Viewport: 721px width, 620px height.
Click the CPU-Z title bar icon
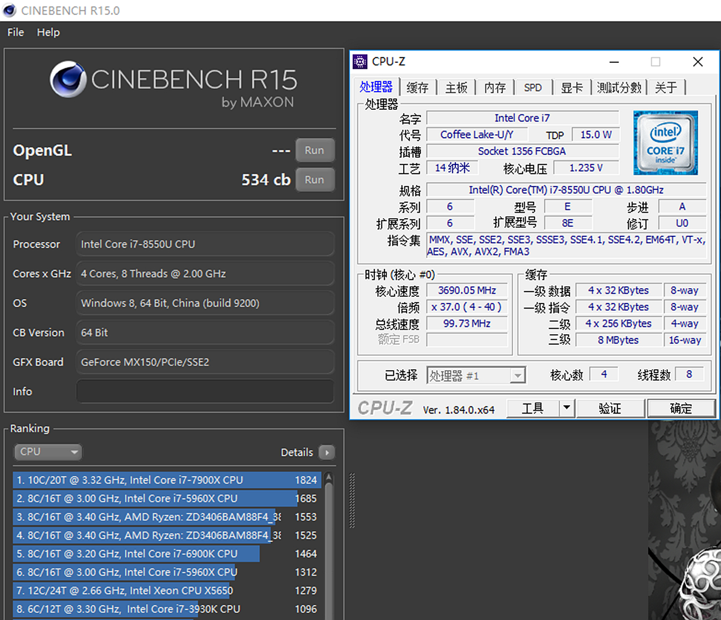[360, 62]
